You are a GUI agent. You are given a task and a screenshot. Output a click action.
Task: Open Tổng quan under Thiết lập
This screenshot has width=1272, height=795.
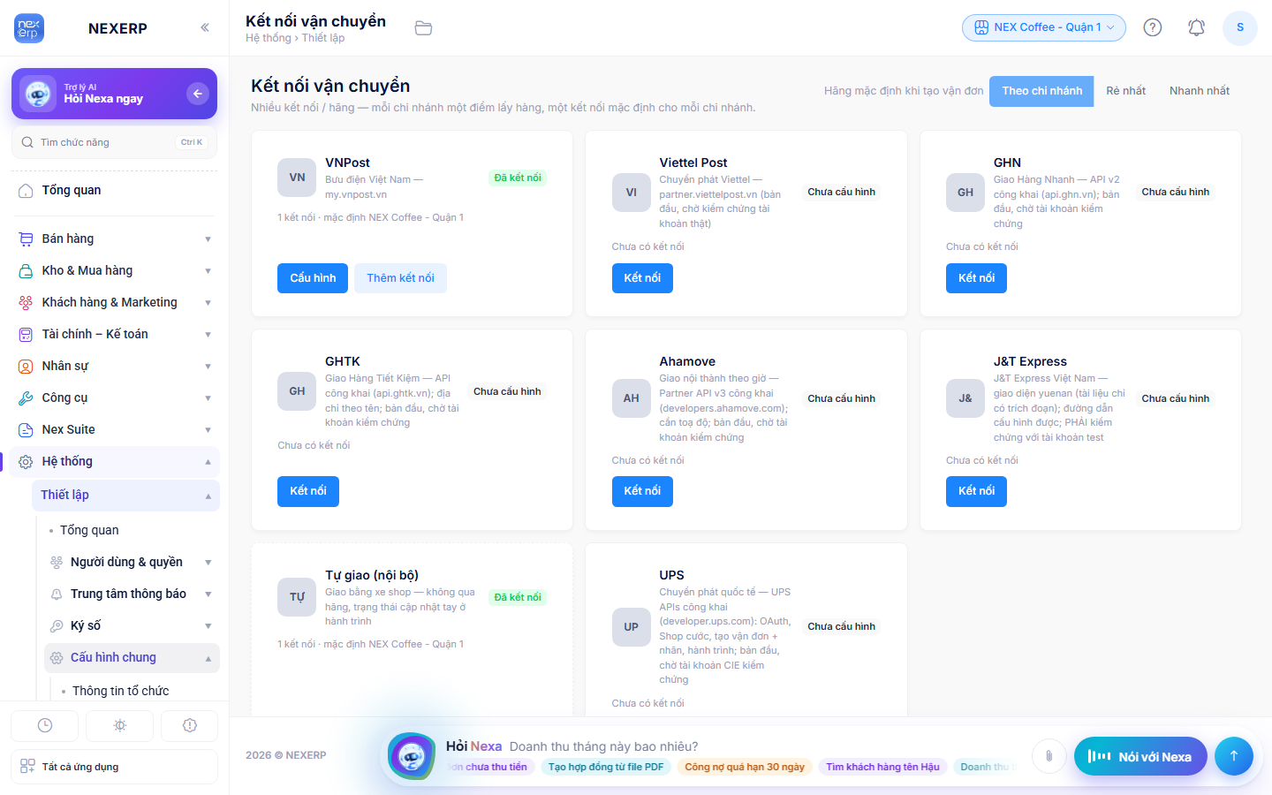(x=89, y=530)
